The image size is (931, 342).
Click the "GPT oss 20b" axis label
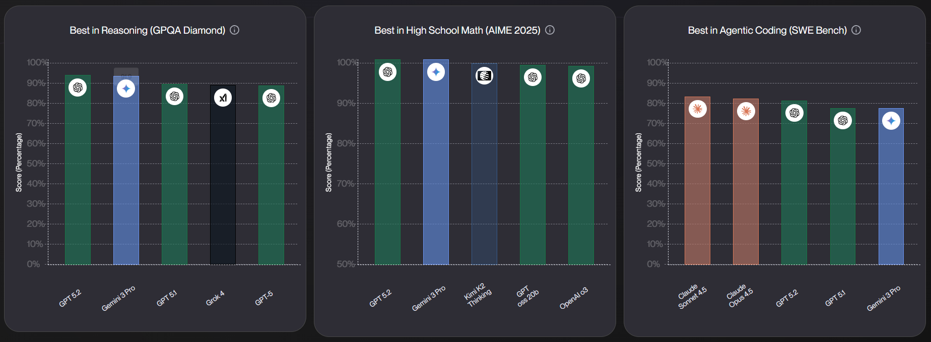pyautogui.click(x=527, y=297)
